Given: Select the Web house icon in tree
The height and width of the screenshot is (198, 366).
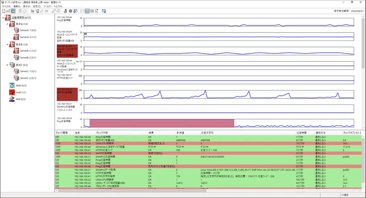Looking at the screenshot, I should click(12, 86).
